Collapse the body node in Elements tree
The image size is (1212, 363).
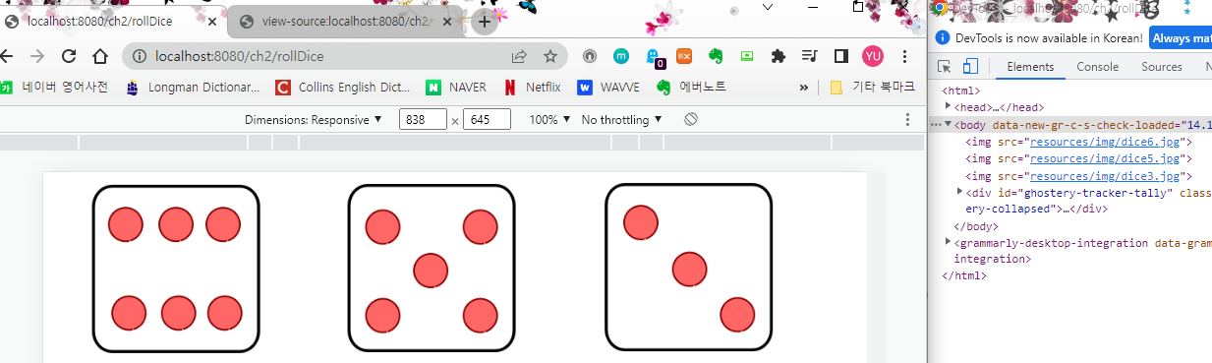point(948,124)
